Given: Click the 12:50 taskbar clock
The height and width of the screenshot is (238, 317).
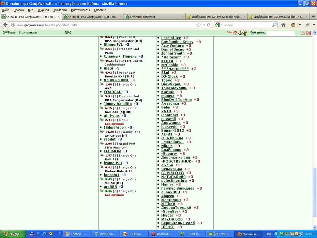Looking at the screenshot, I should click(309, 234).
